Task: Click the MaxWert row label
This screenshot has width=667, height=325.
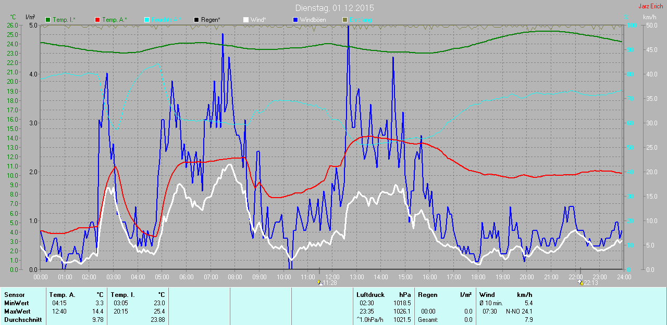Action: 17,311
